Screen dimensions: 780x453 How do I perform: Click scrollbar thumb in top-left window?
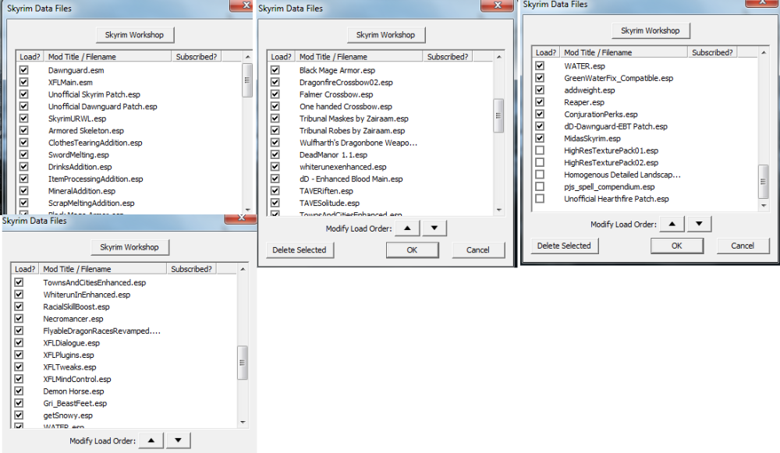pyautogui.click(x=247, y=80)
